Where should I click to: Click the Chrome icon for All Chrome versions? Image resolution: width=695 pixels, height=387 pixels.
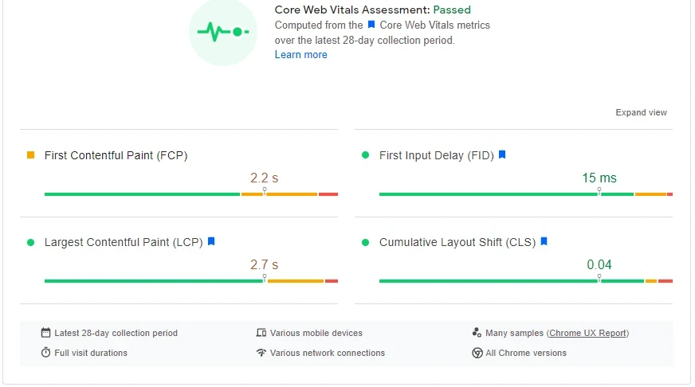477,353
